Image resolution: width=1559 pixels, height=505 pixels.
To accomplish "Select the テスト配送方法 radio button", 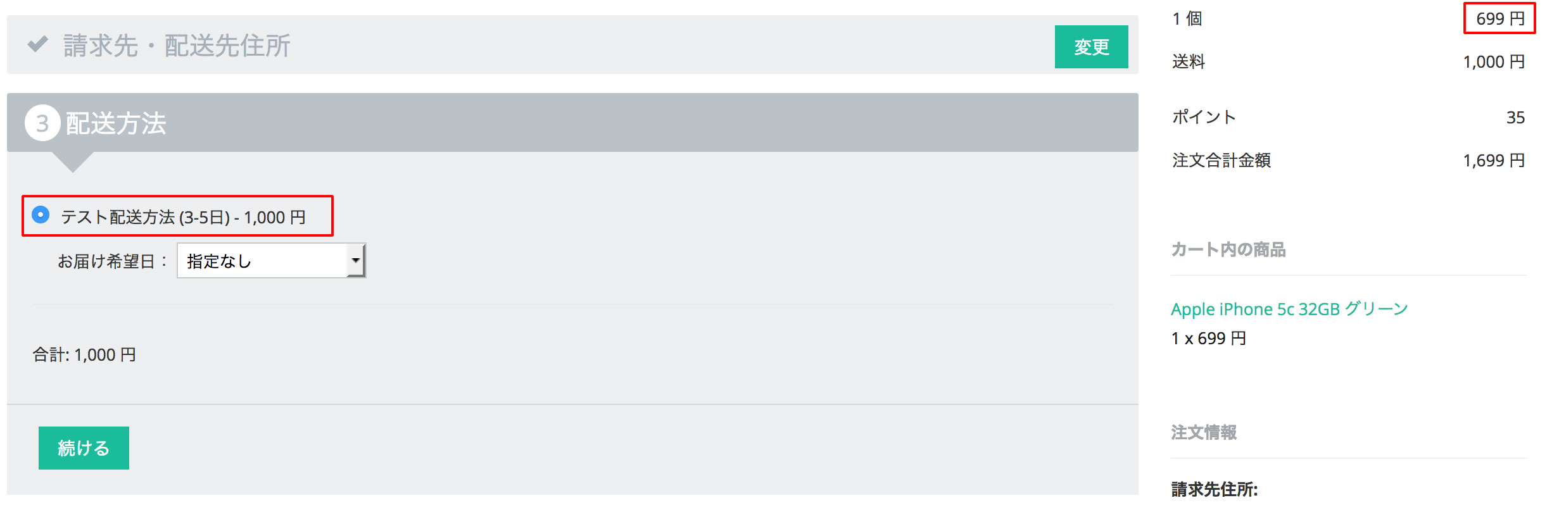I will click(x=41, y=215).
